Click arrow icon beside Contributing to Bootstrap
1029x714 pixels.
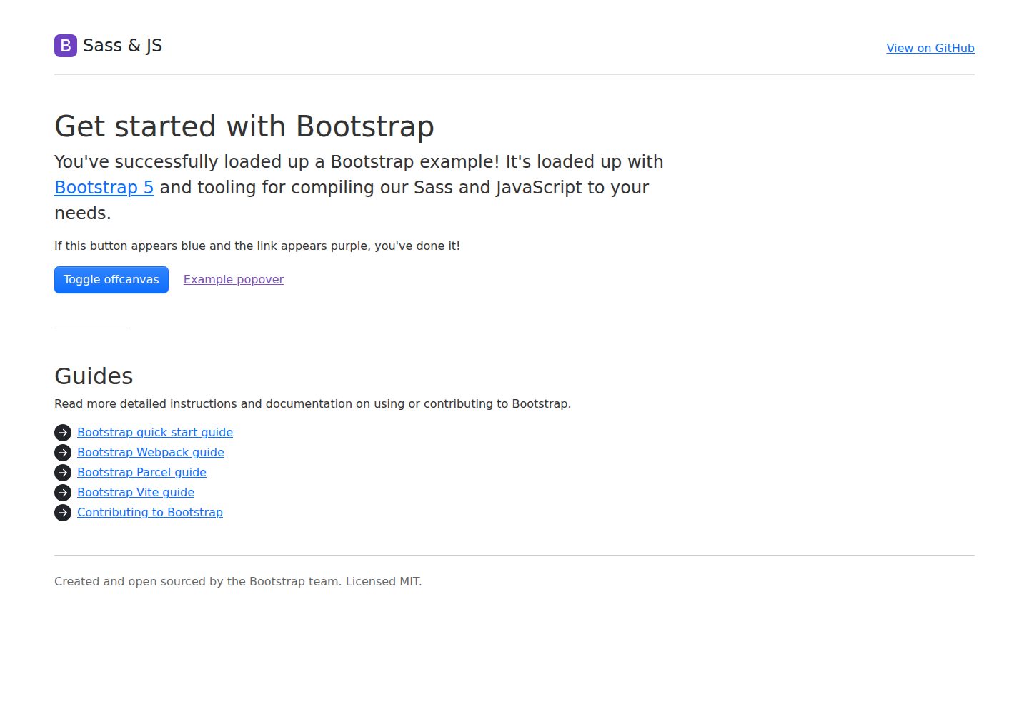click(x=63, y=513)
